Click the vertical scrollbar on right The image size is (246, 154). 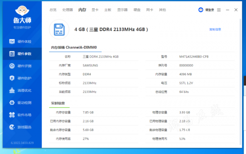click(240, 82)
